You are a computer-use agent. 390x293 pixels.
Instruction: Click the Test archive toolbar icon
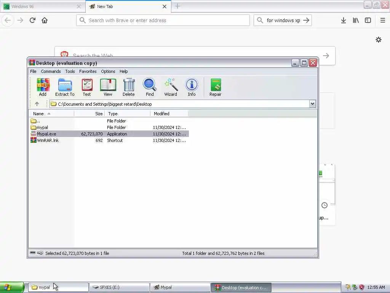pyautogui.click(x=87, y=87)
